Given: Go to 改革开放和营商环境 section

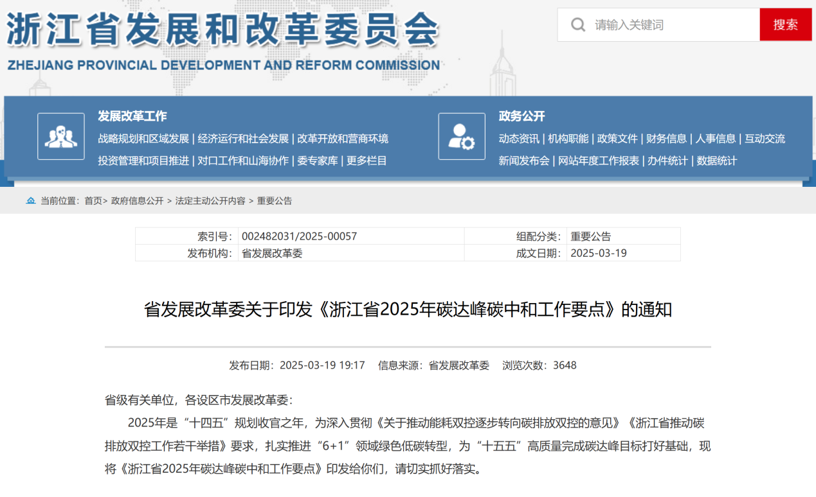Looking at the screenshot, I should click(x=343, y=139).
